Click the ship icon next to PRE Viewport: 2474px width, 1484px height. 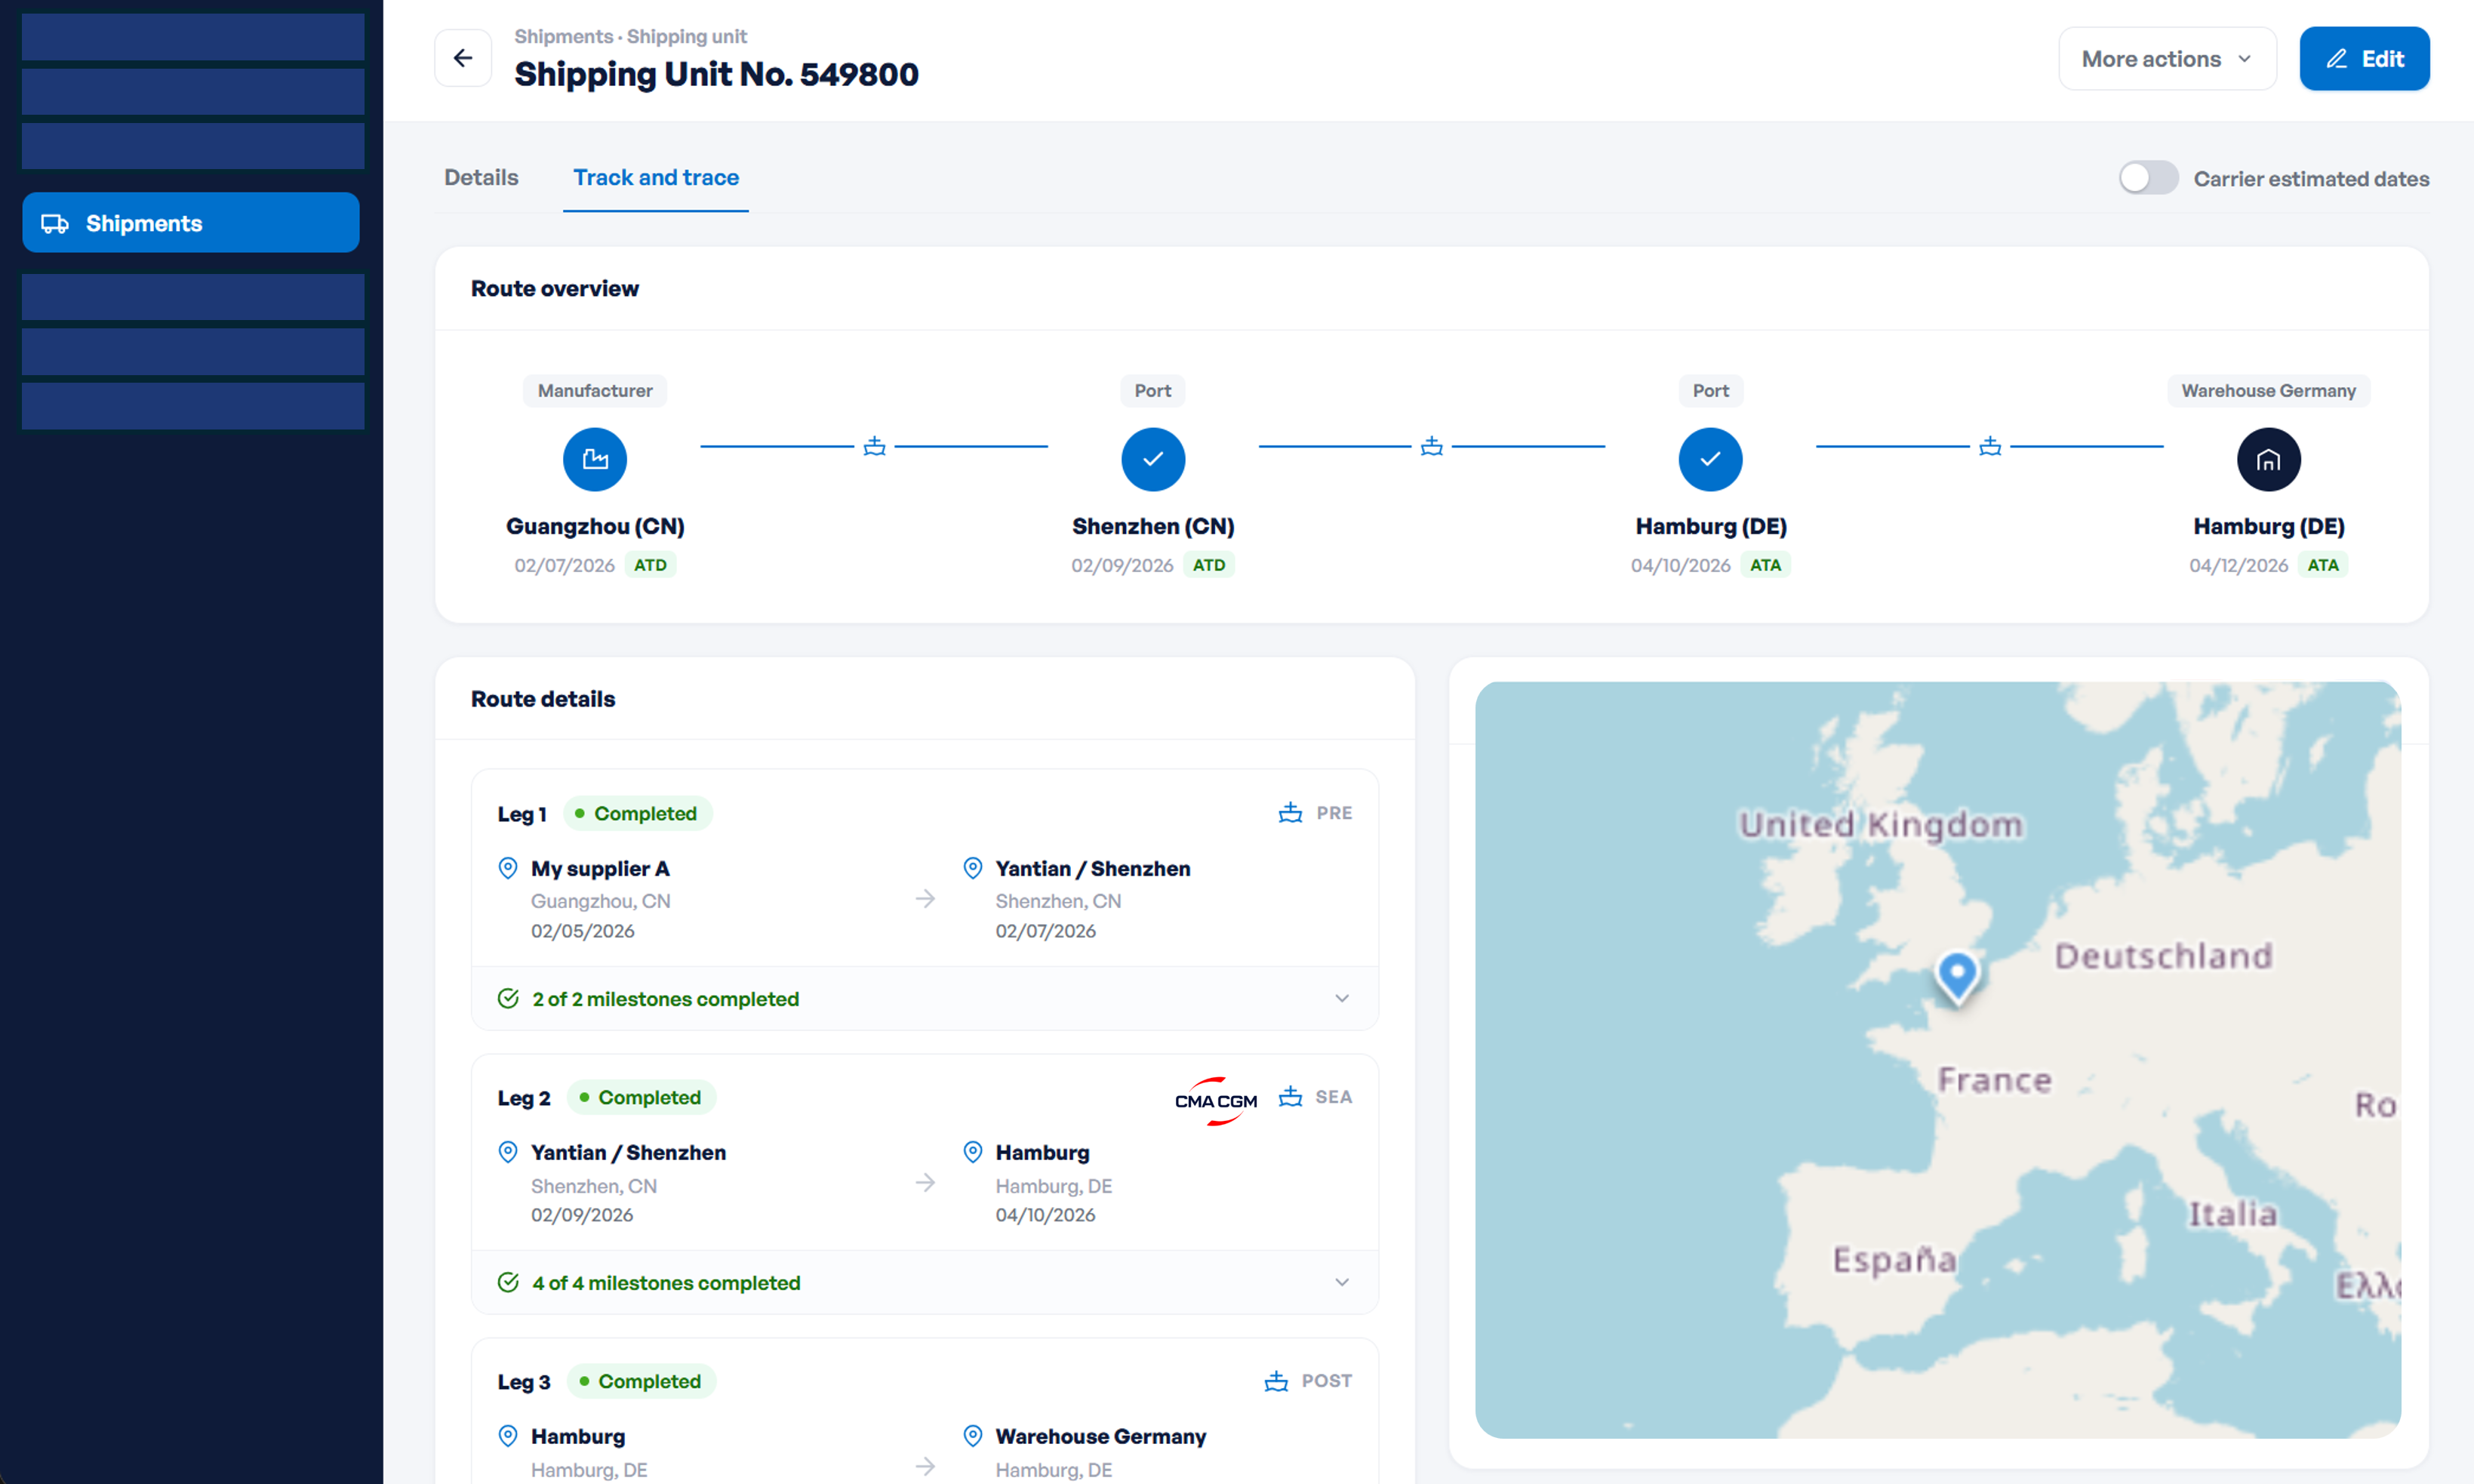(x=1291, y=813)
